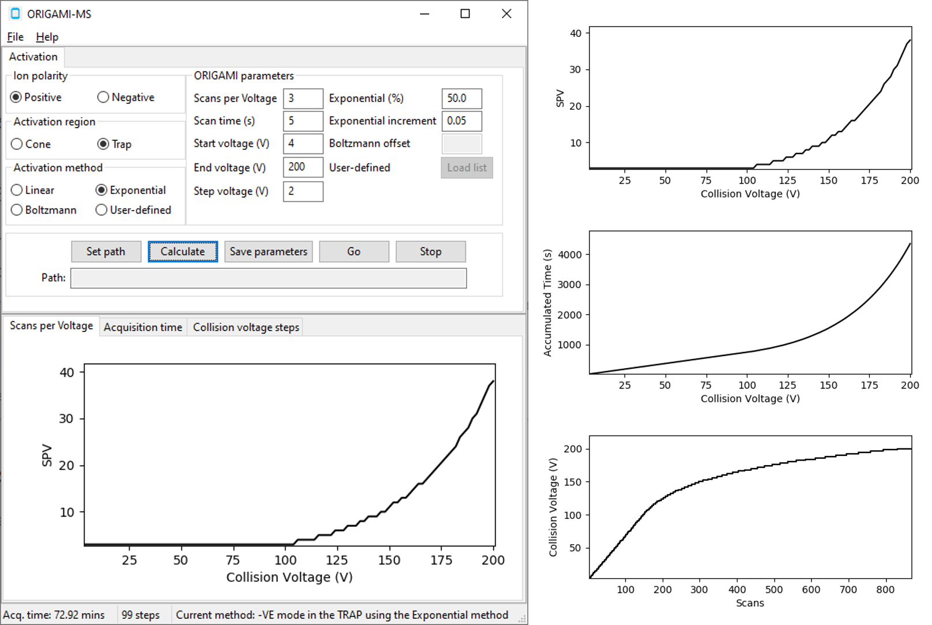Focus the Exponential (%) field
Image resolution: width=932 pixels, height=625 pixels.
coord(462,99)
